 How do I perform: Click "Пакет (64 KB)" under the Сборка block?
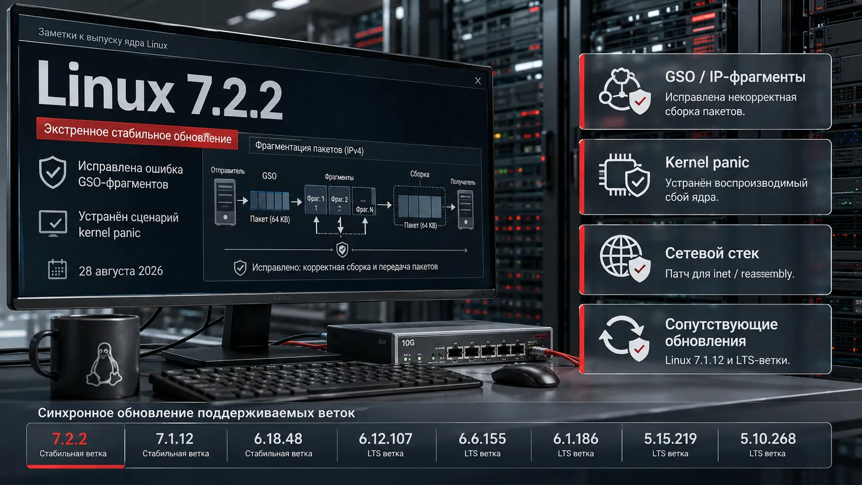pyautogui.click(x=420, y=225)
